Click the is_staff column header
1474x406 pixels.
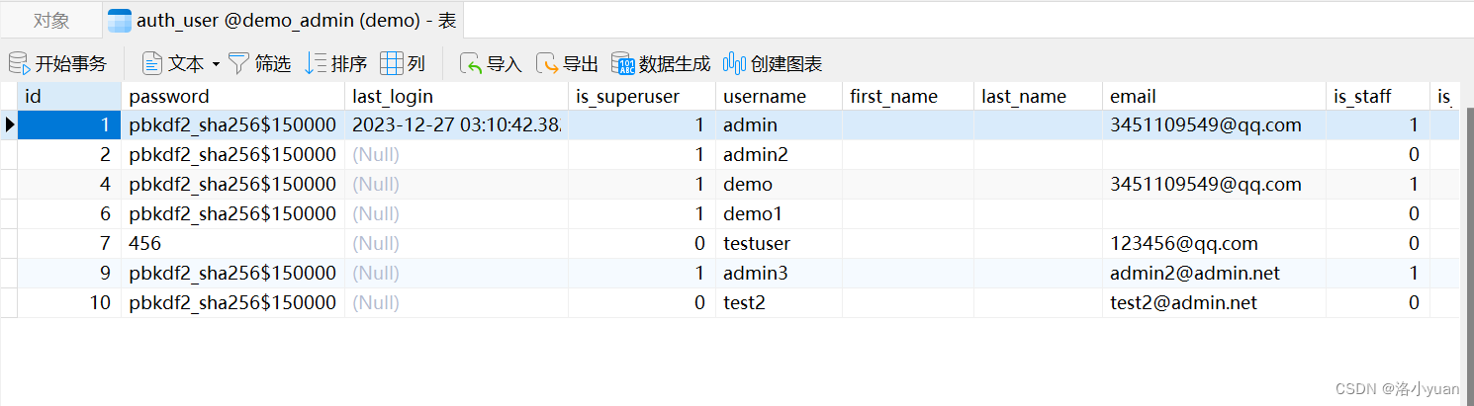[x=1378, y=96]
